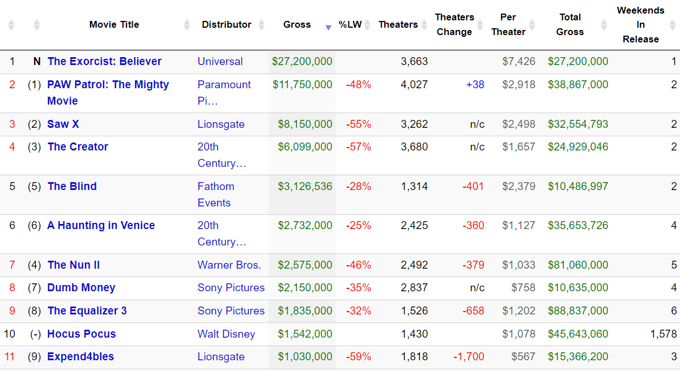The image size is (680, 371).
Task: Select total gross $10,486,997
Action: click(578, 187)
